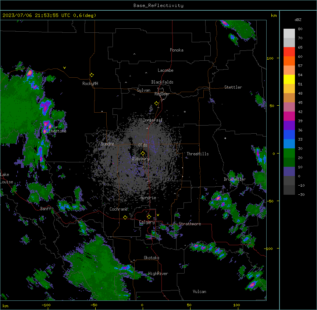
Task: Click the Sundre city label
Action: 107,144
